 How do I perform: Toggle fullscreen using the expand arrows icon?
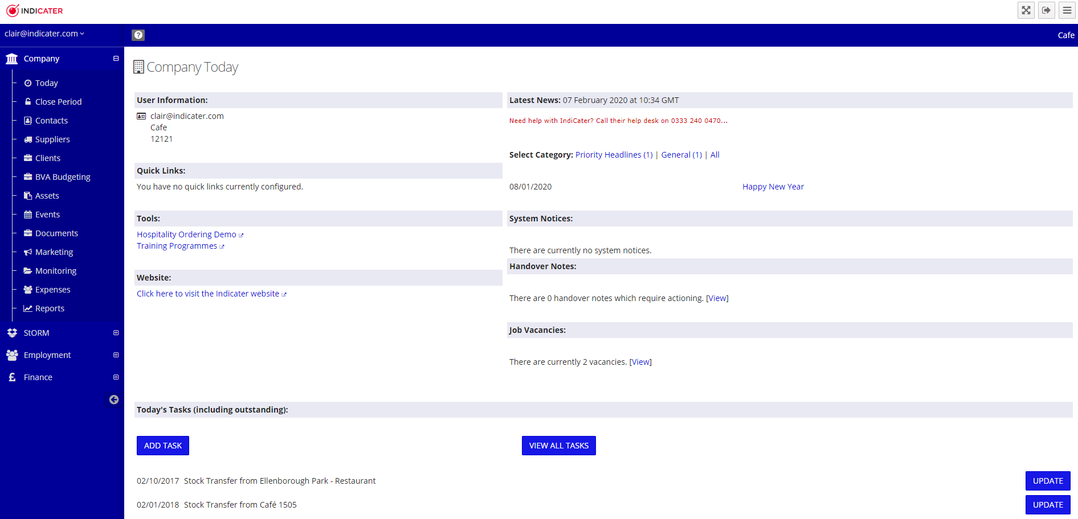coord(1026,10)
